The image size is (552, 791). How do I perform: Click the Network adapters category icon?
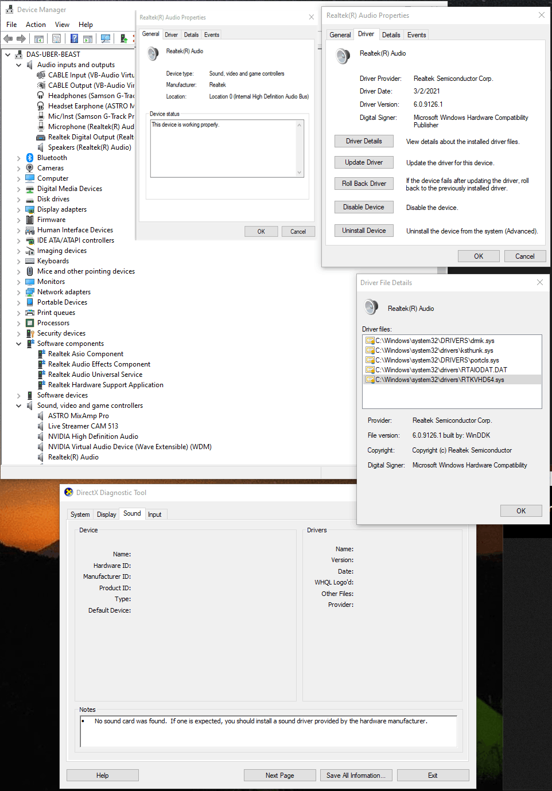[30, 292]
